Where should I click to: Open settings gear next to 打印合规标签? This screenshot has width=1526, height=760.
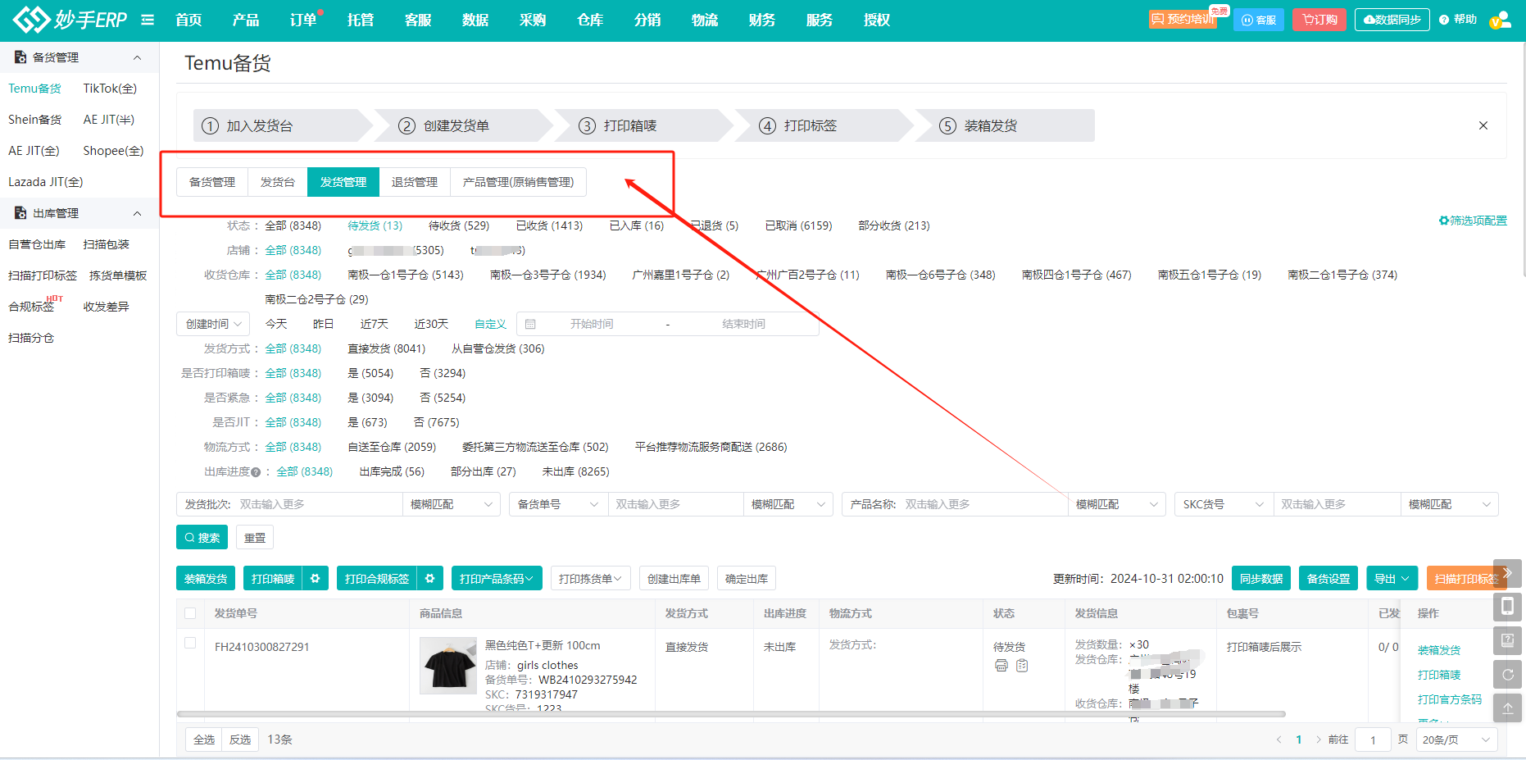[x=429, y=579]
